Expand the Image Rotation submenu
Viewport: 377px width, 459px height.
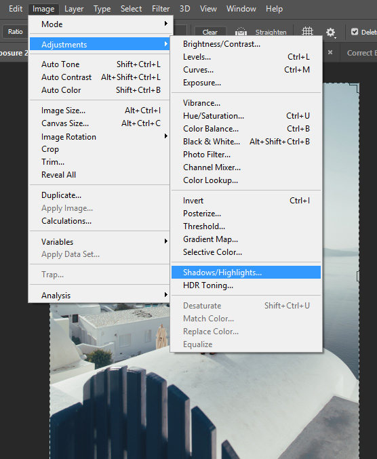tap(100, 137)
